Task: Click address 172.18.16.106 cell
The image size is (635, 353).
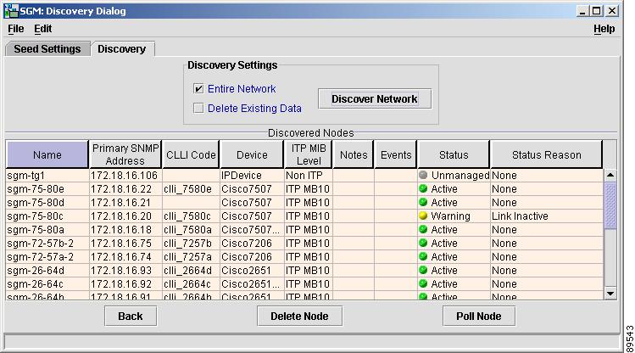Action: (x=124, y=175)
